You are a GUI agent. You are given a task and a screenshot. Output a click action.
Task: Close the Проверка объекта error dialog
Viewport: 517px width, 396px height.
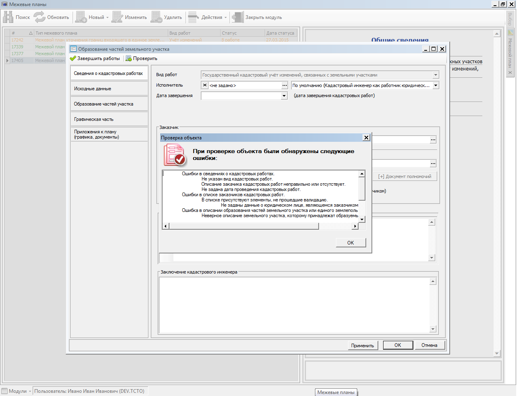tap(366, 138)
